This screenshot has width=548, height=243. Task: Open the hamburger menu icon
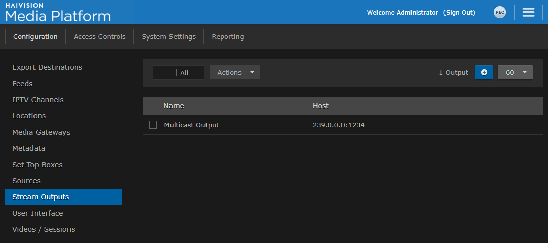528,13
